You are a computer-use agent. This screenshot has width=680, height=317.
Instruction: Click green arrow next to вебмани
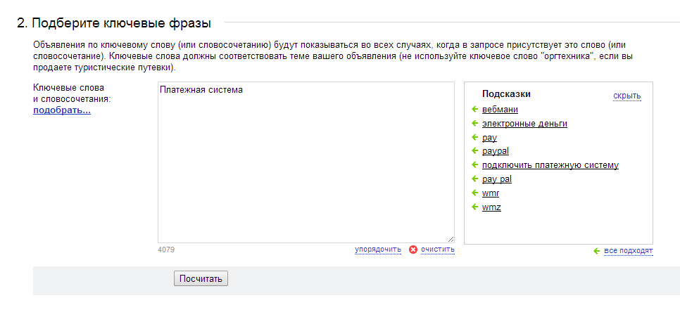pyautogui.click(x=475, y=110)
